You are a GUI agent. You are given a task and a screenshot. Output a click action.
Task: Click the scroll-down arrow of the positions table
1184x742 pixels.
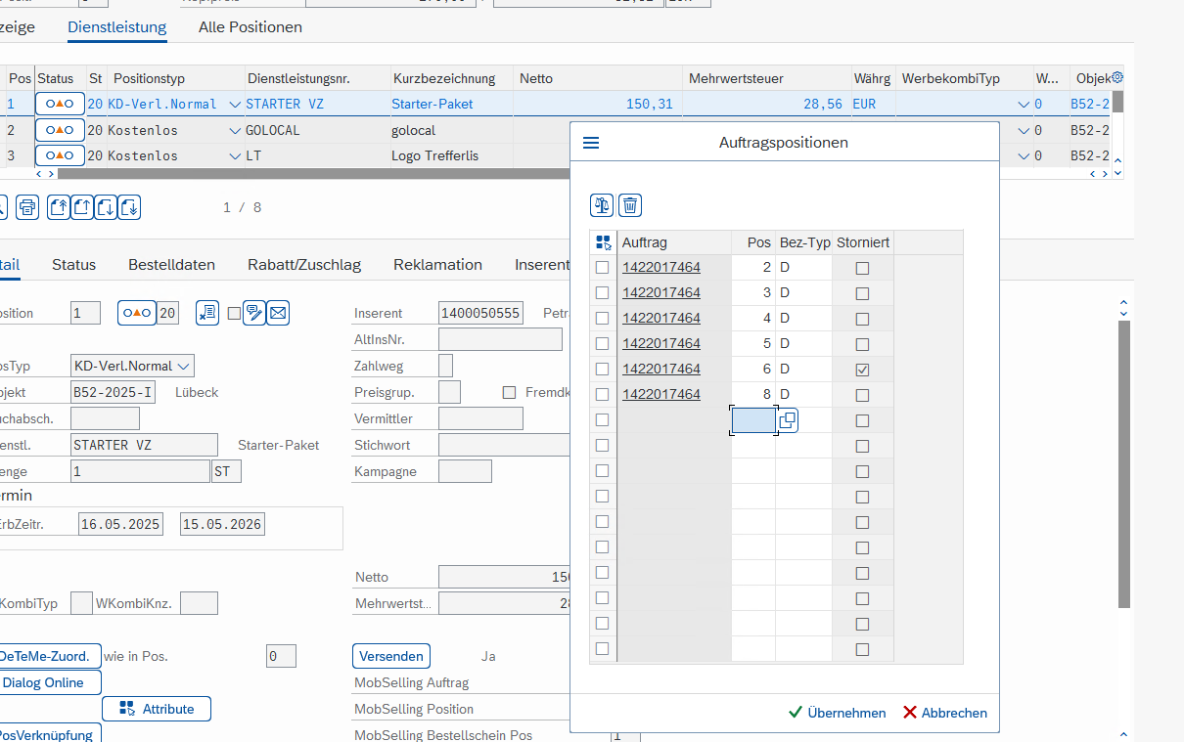click(1118, 172)
